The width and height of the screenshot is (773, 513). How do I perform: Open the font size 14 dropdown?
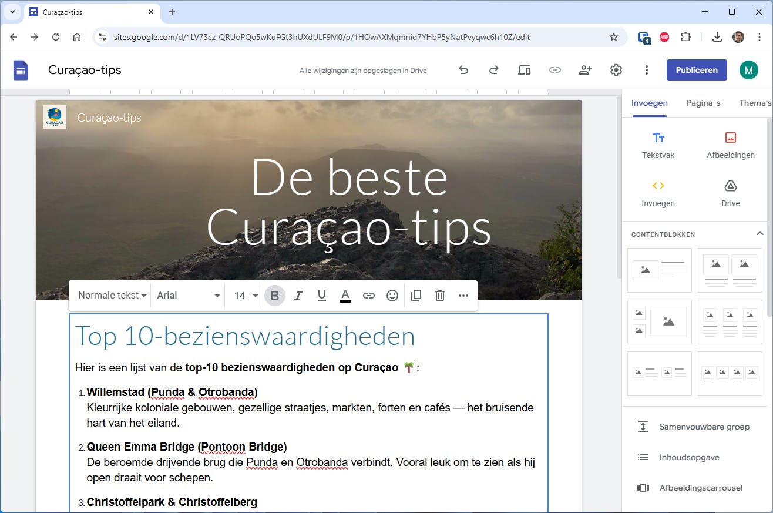click(x=246, y=296)
